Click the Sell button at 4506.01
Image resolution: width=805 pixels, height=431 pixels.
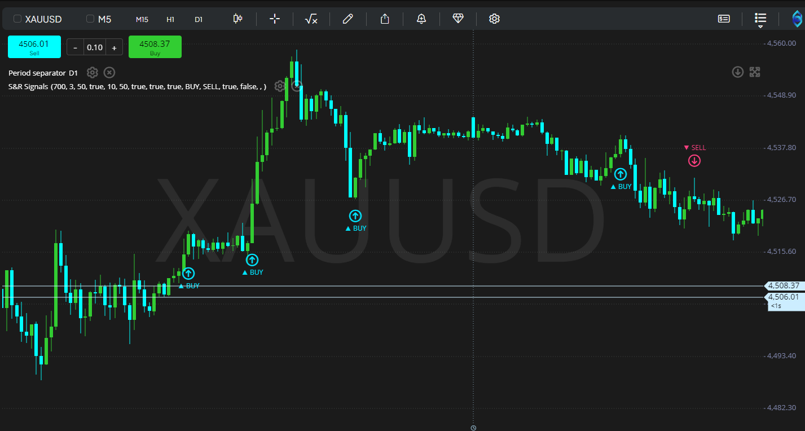pos(34,47)
